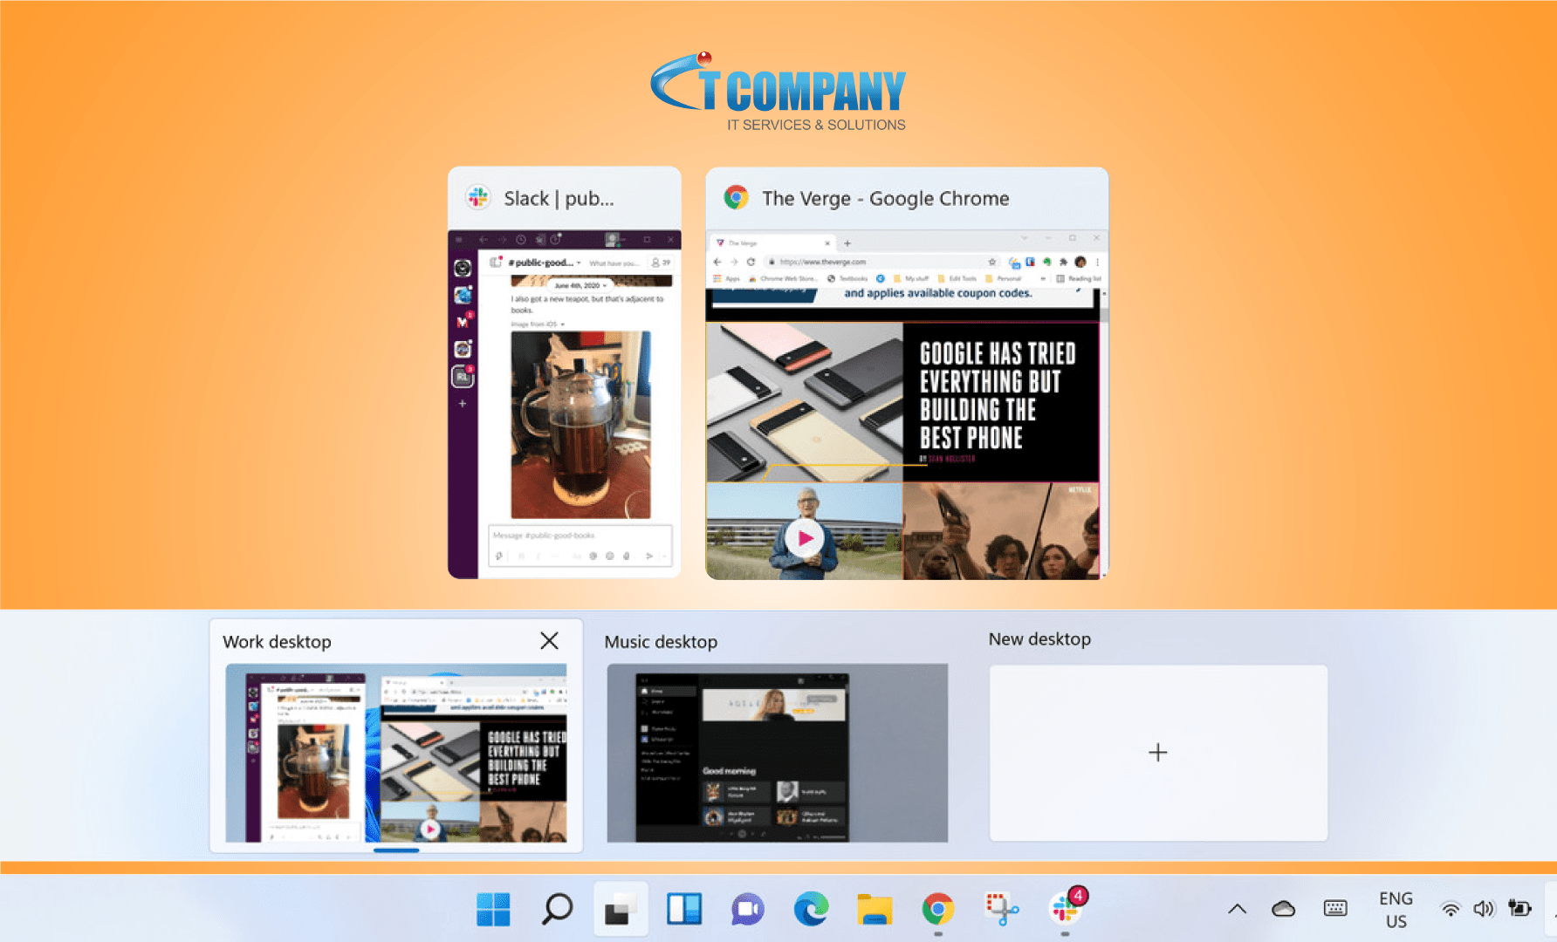Toggle the Task View taskbar button
This screenshot has height=942, width=1557.
pos(621,909)
